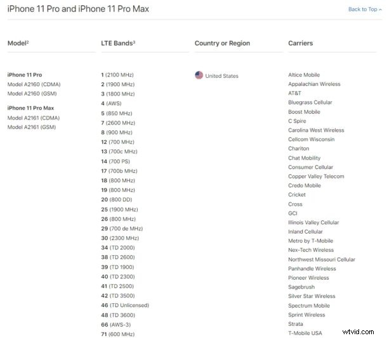
Task: Click the LTE Bands column header
Action: point(118,43)
